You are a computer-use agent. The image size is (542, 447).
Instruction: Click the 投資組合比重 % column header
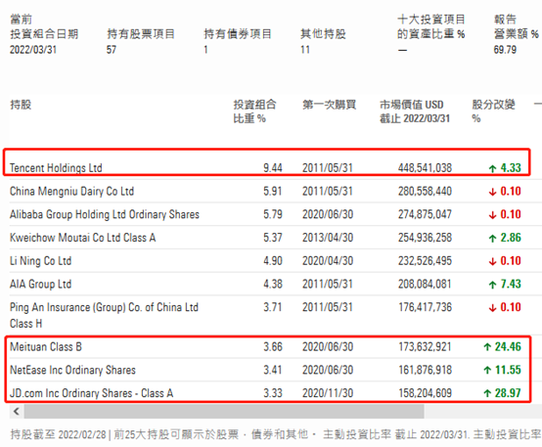[254, 112]
